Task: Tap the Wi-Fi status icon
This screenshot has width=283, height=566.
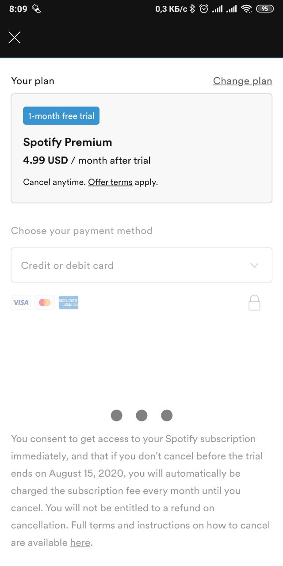Action: (x=246, y=9)
